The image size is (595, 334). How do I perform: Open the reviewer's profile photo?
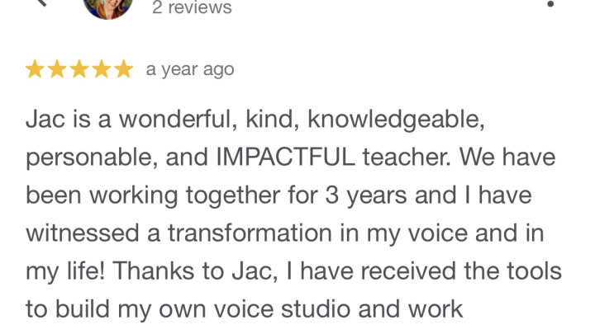[108, 5]
